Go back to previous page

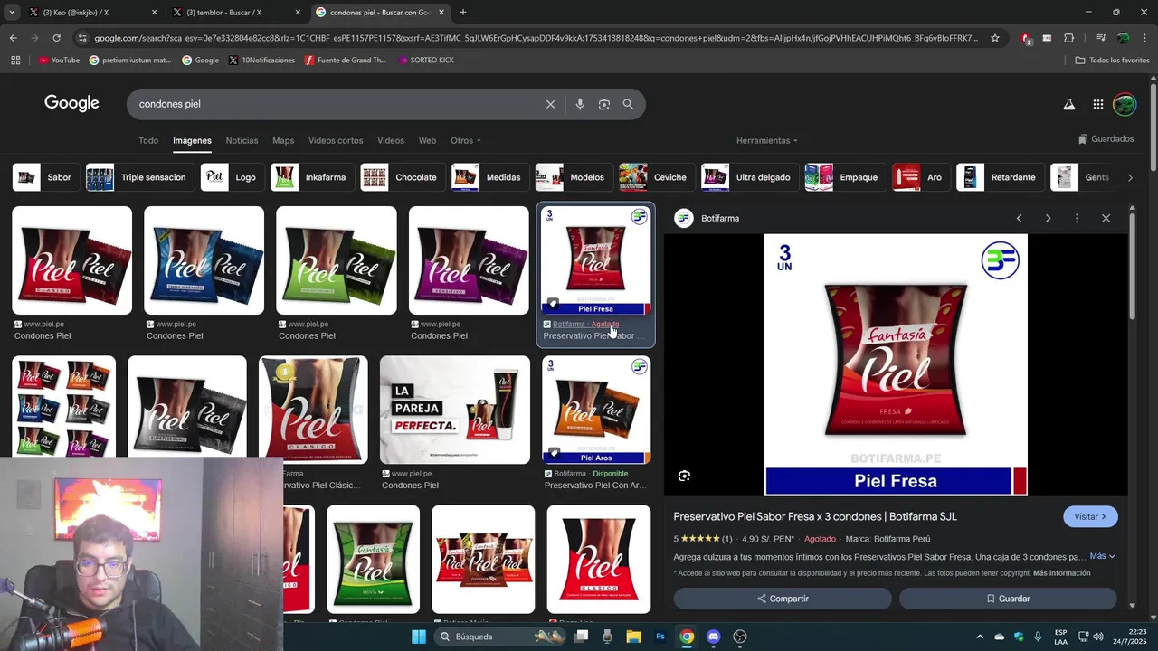tap(13, 38)
